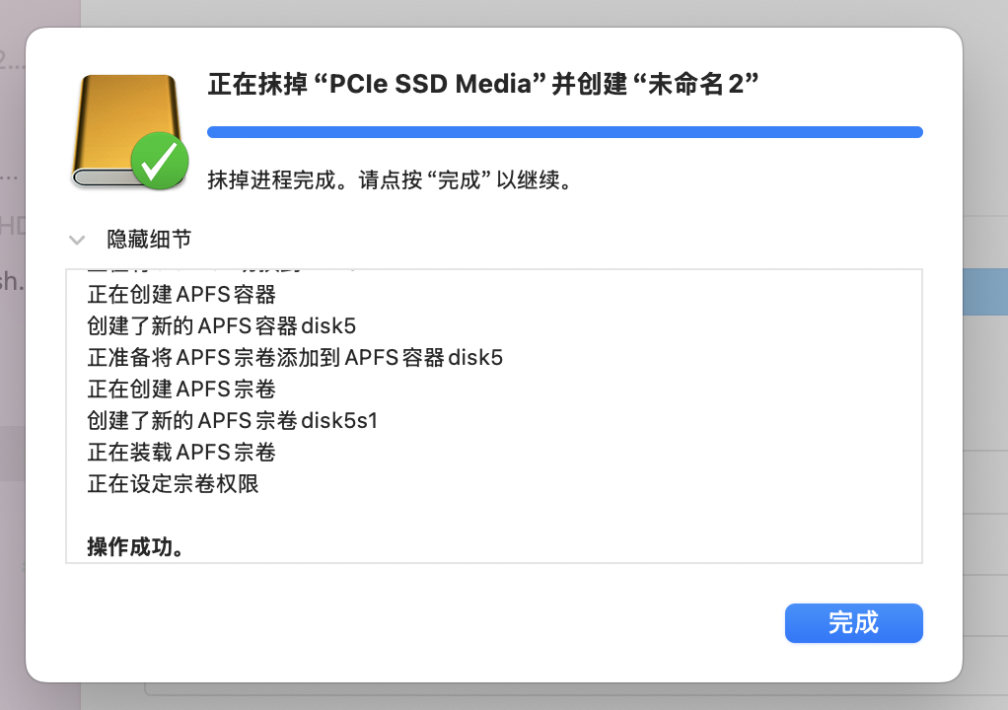Click the partially hidden top log line
1008x710 pixels.
[x=217, y=272]
